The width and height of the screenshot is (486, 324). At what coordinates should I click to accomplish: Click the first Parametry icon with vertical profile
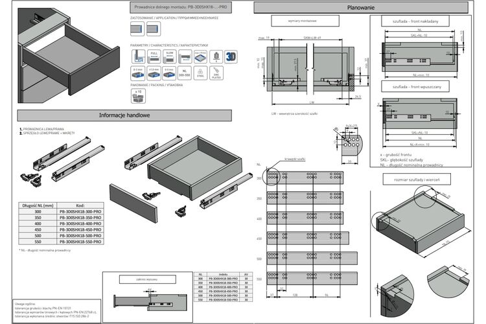click(x=138, y=57)
